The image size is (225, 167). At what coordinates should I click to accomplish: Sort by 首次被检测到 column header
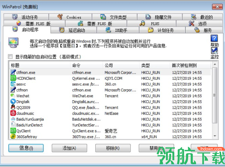point(190,65)
